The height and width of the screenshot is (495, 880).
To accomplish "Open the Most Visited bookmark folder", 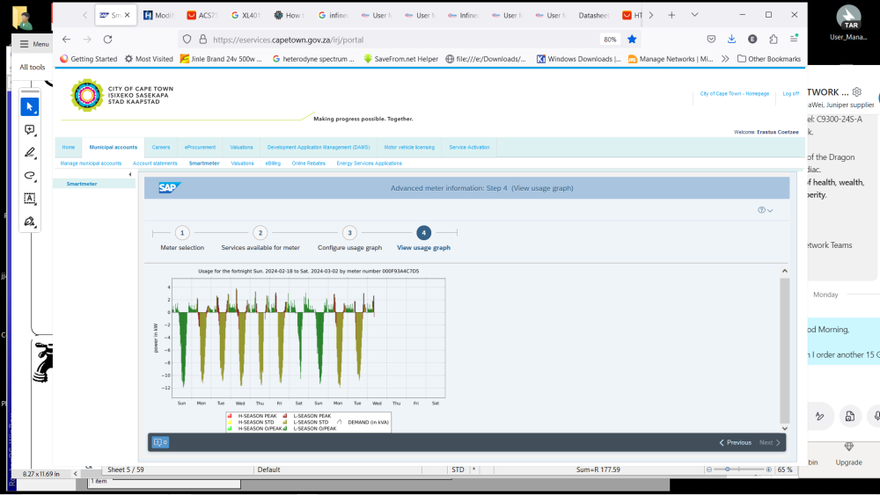I will pyautogui.click(x=149, y=59).
